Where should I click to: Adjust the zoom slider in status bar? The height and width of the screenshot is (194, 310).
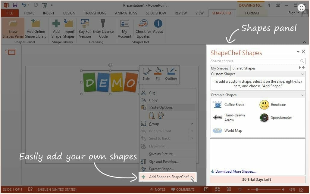(x=257, y=189)
